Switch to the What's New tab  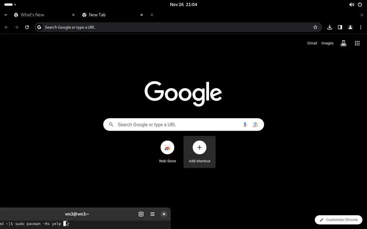point(44,15)
